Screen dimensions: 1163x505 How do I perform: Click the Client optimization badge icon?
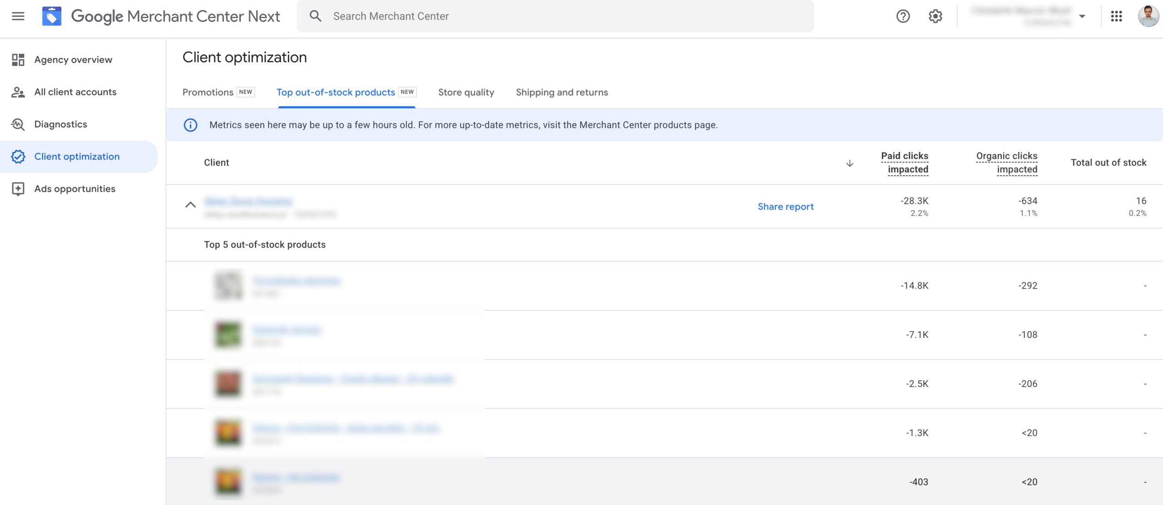click(18, 157)
